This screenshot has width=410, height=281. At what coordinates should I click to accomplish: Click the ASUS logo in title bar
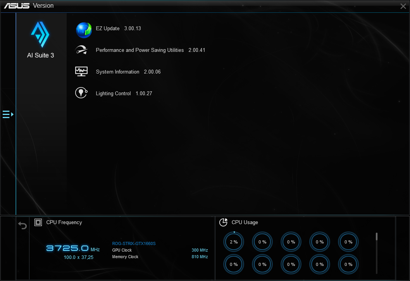(17, 6)
